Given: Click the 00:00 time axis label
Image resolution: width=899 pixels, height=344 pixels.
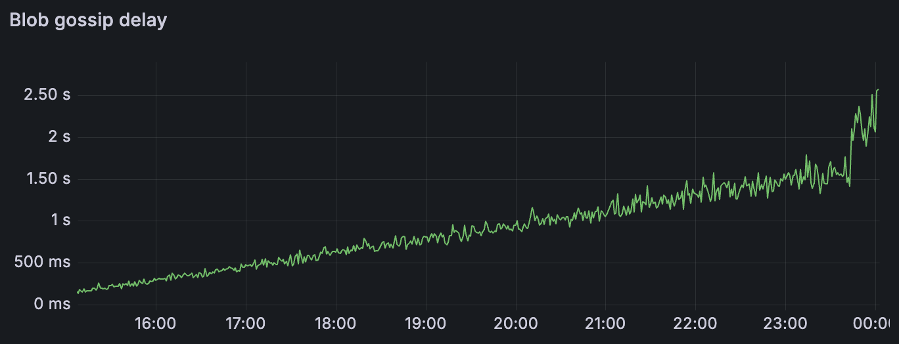Looking at the screenshot, I should [873, 324].
